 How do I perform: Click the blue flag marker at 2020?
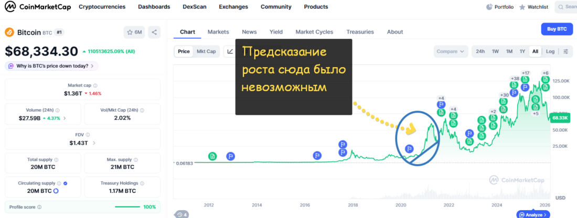(x=409, y=149)
